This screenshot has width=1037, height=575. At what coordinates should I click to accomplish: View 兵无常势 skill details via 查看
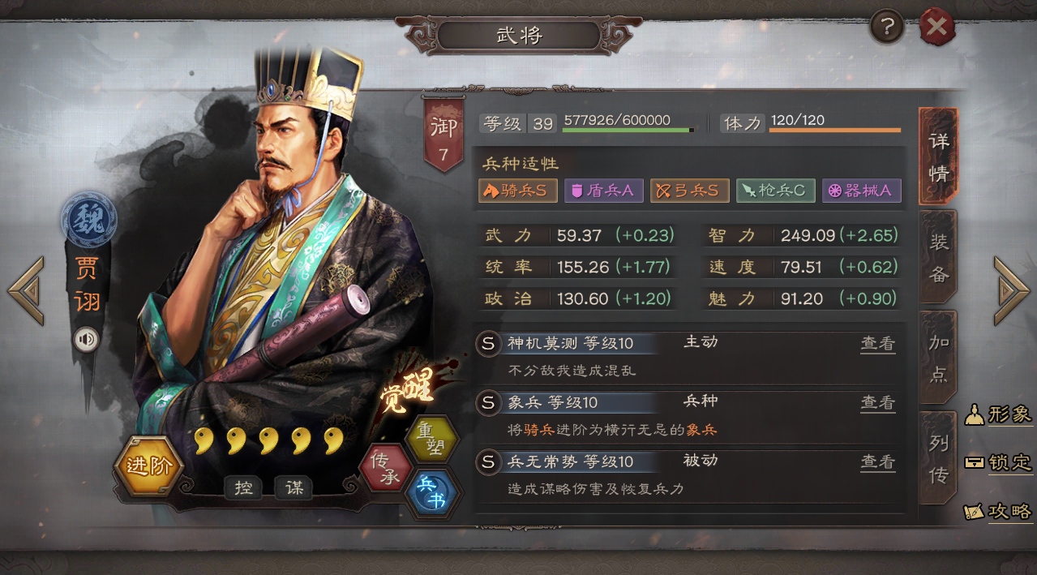click(878, 461)
